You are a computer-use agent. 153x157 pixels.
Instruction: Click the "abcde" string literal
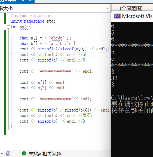[x=57, y=38]
